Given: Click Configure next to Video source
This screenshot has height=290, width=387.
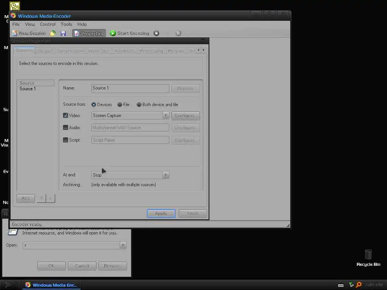Looking at the screenshot, I should pos(186,116).
